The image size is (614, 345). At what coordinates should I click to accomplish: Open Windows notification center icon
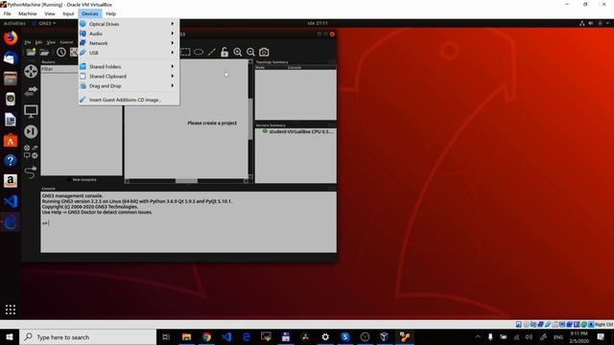coord(601,337)
